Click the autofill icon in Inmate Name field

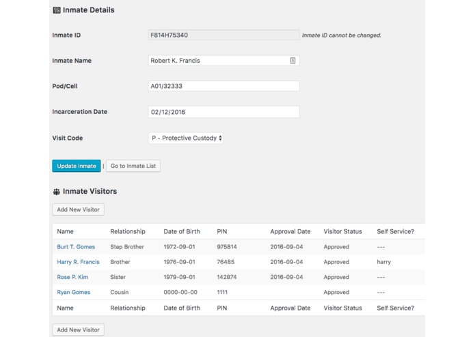click(x=293, y=61)
